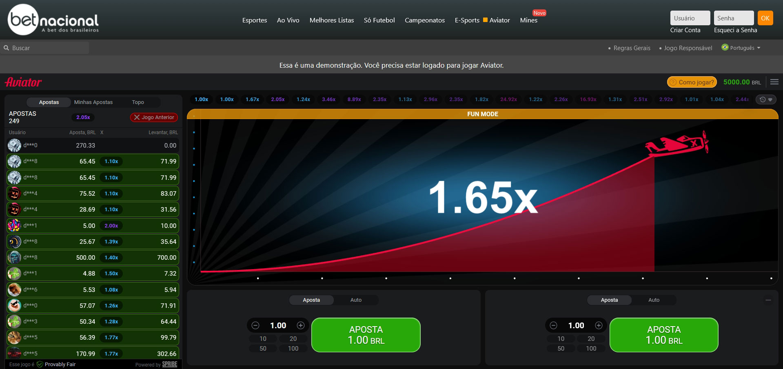This screenshot has width=783, height=369.
Task: Increase the right bet amount with plus
Action: click(599, 325)
